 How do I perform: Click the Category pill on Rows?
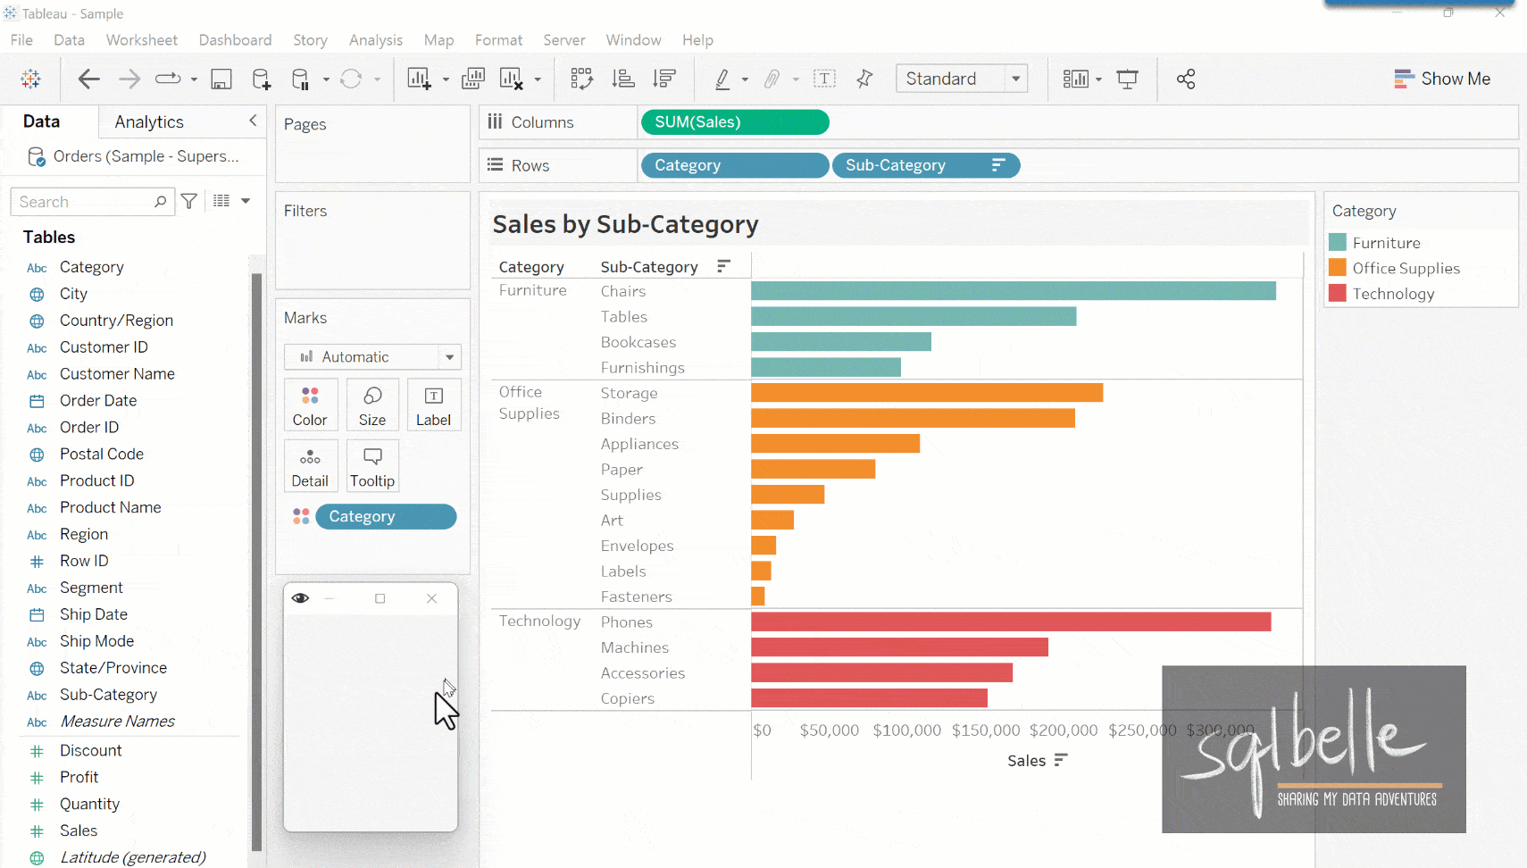pyautogui.click(x=735, y=165)
